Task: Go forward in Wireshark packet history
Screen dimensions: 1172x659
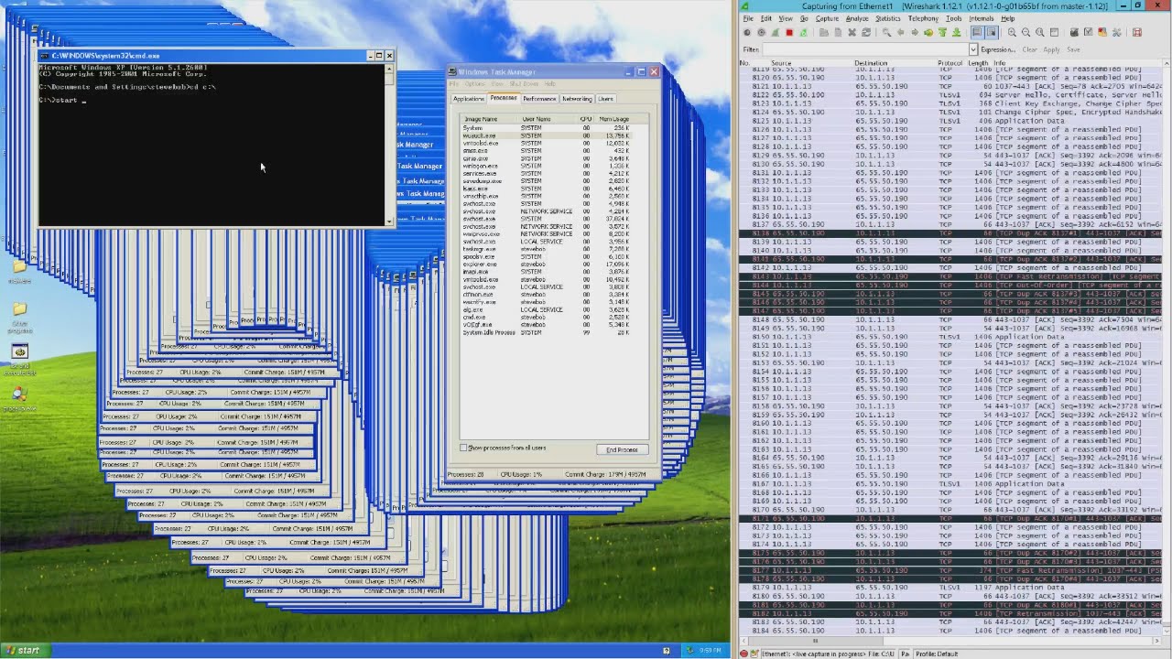Action: [x=915, y=32]
